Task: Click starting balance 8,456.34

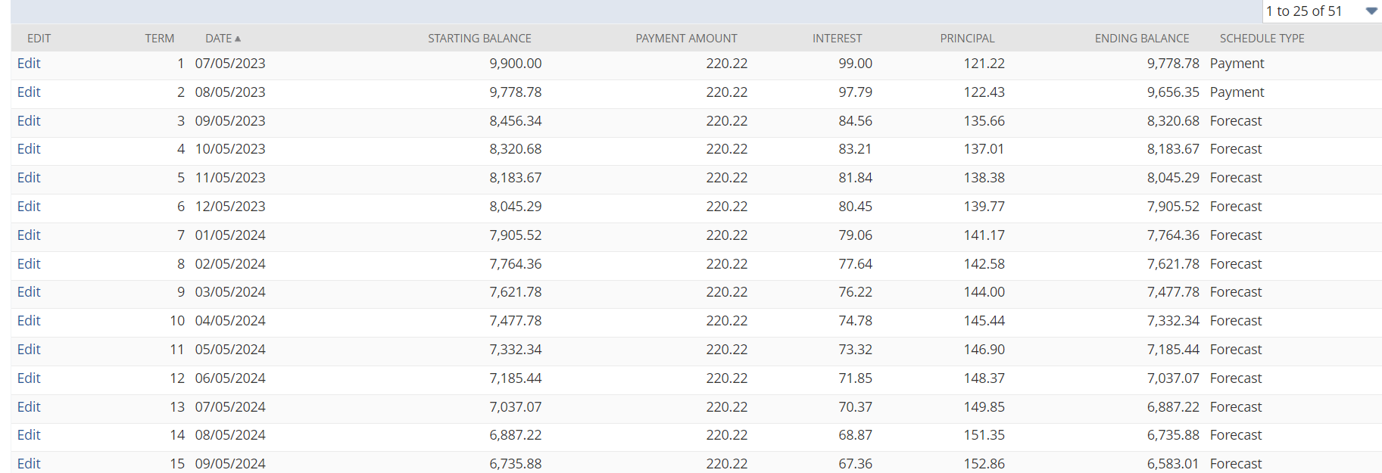Action: pyautogui.click(x=516, y=121)
